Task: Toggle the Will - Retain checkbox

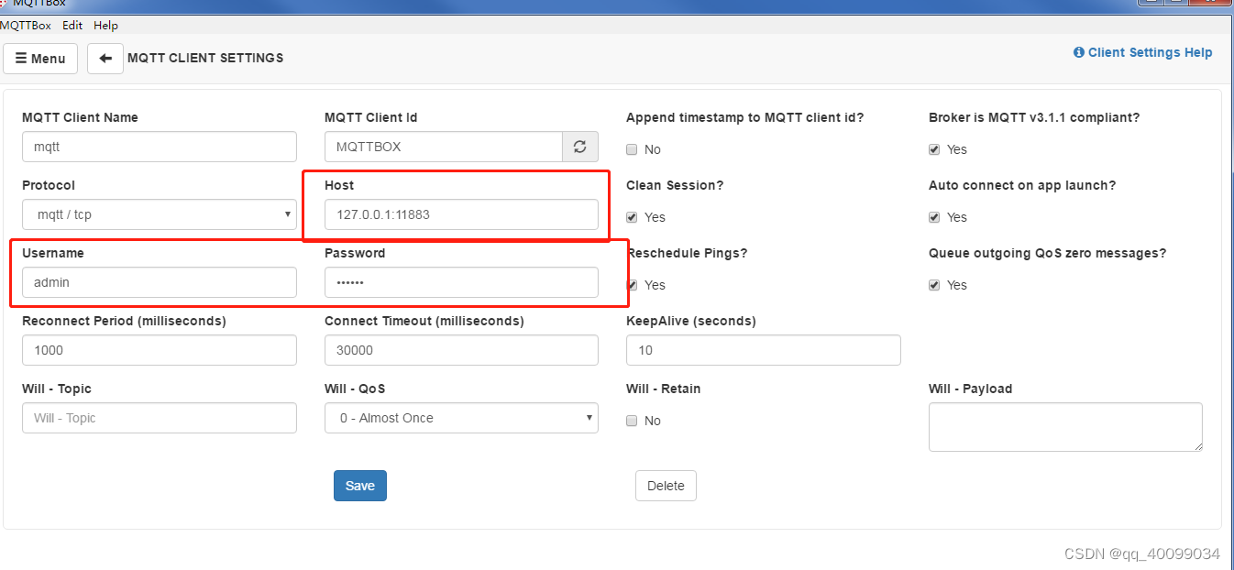Action: [632, 421]
